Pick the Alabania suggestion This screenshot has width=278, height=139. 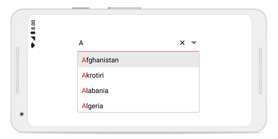point(139,91)
